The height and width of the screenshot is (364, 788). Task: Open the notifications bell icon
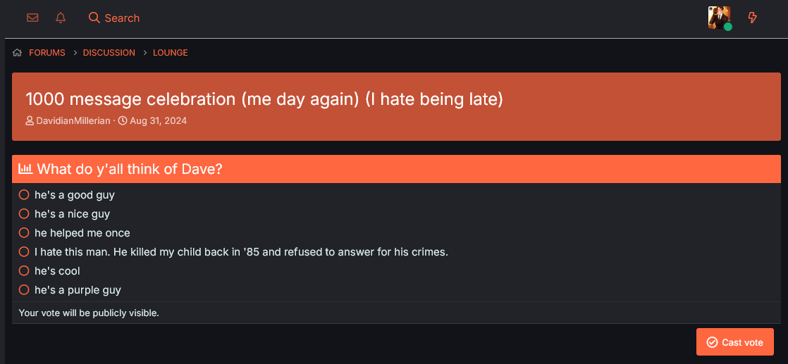click(61, 18)
